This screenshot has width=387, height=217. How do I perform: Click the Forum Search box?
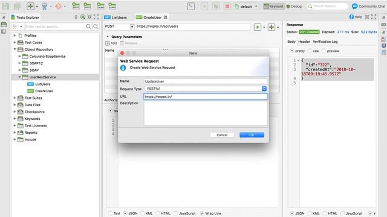tap(327, 7)
